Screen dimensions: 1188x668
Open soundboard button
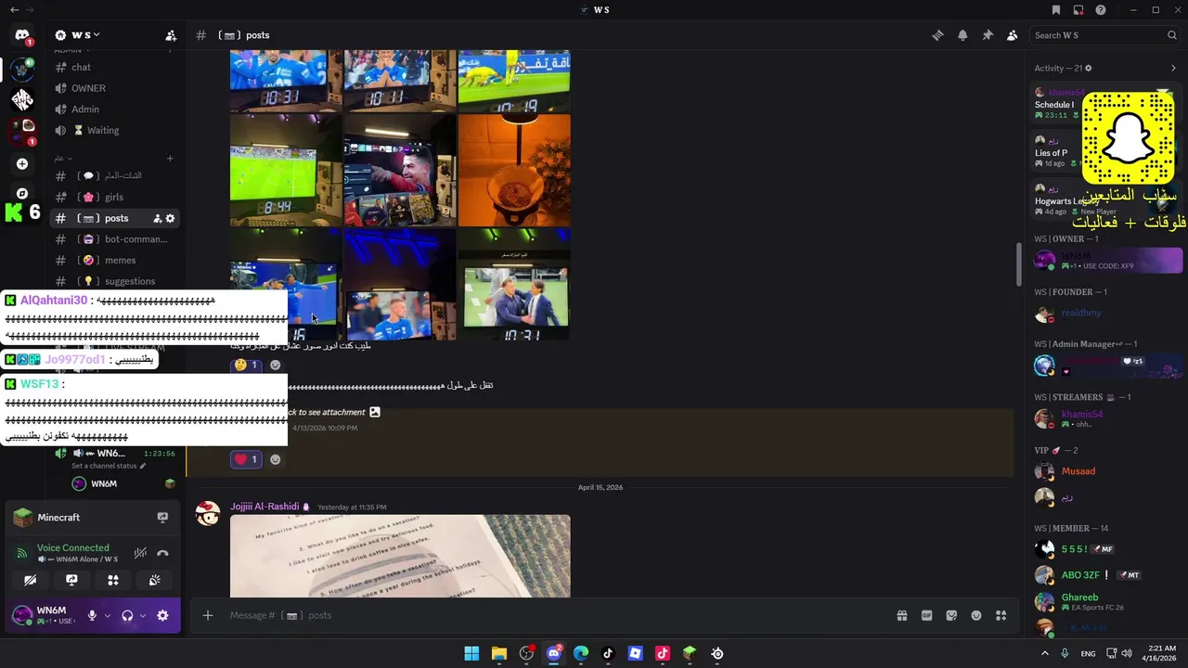coord(154,580)
